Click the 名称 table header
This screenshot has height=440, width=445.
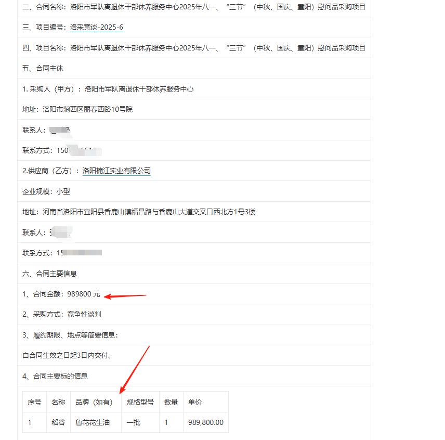tap(58, 402)
